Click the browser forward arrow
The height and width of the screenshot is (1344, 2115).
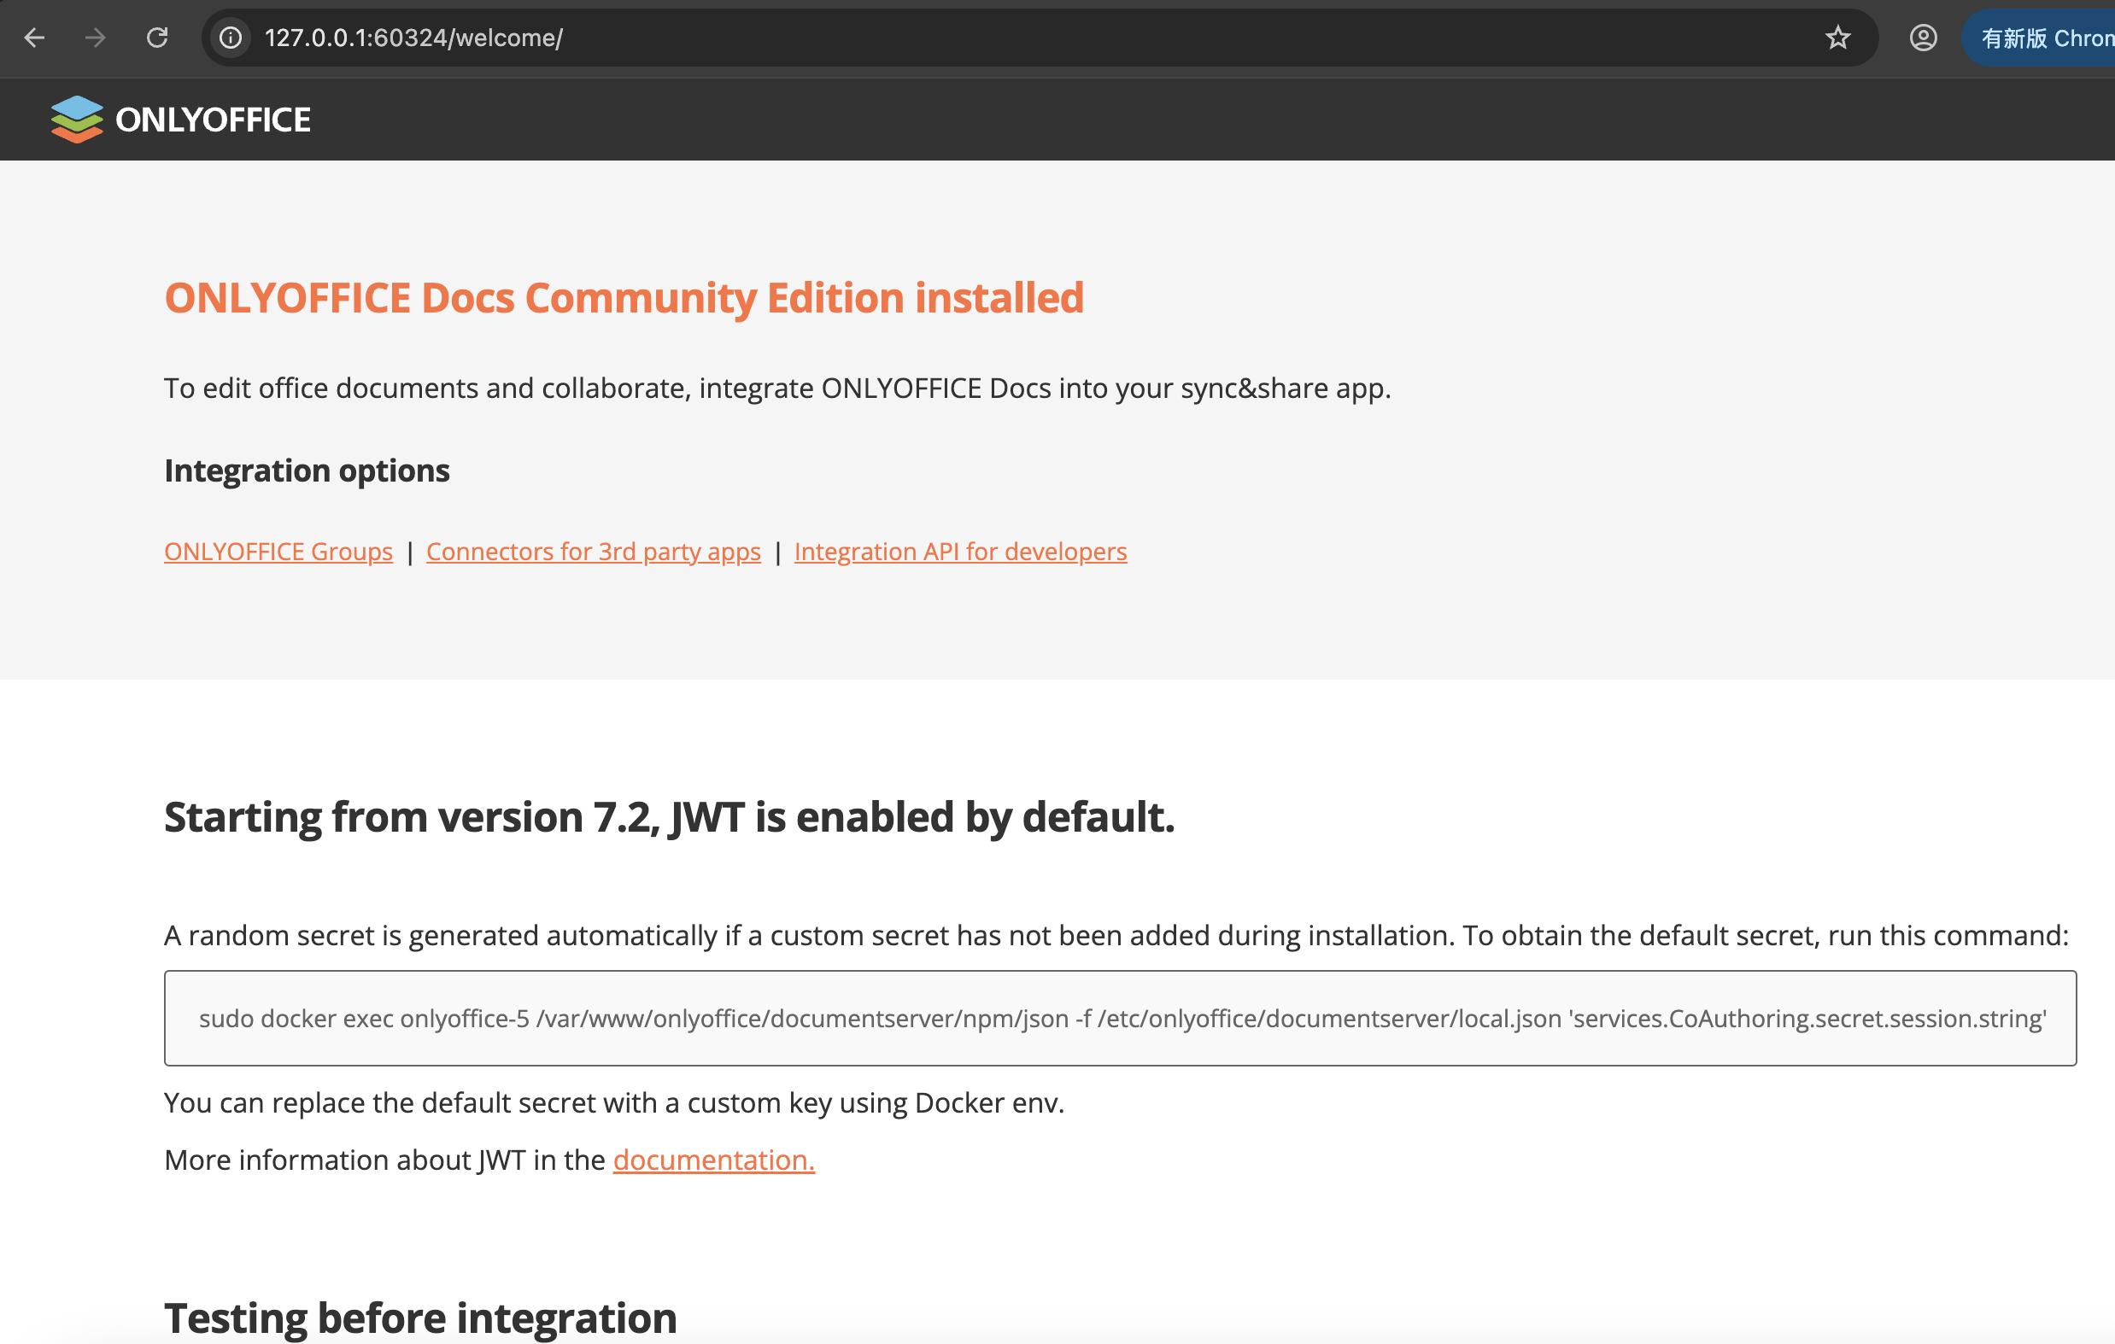(95, 38)
